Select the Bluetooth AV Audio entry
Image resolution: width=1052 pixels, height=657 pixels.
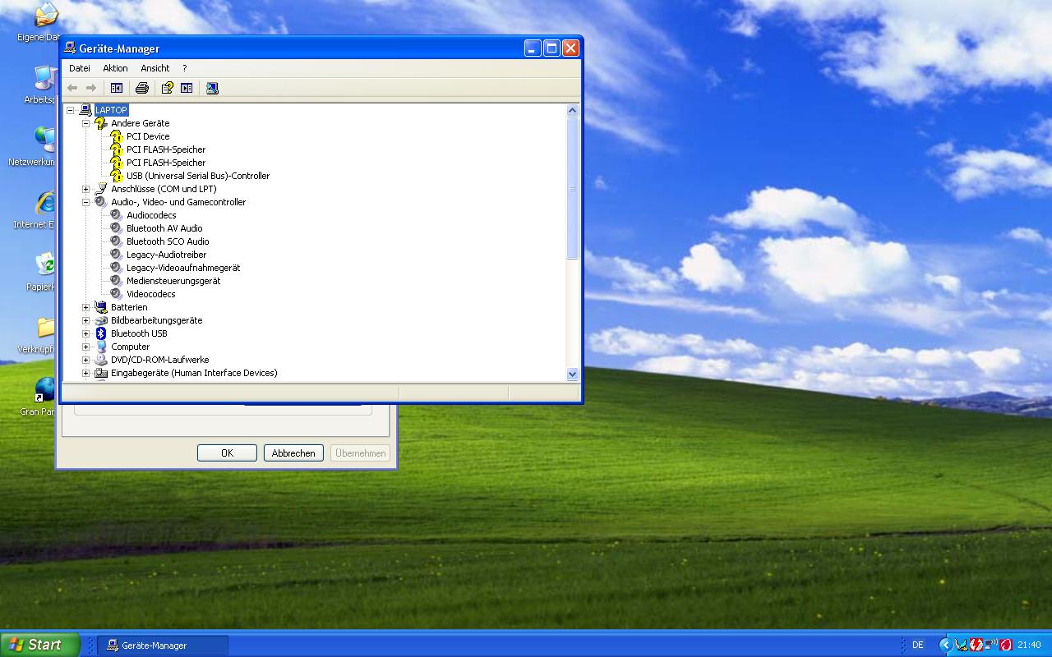164,228
